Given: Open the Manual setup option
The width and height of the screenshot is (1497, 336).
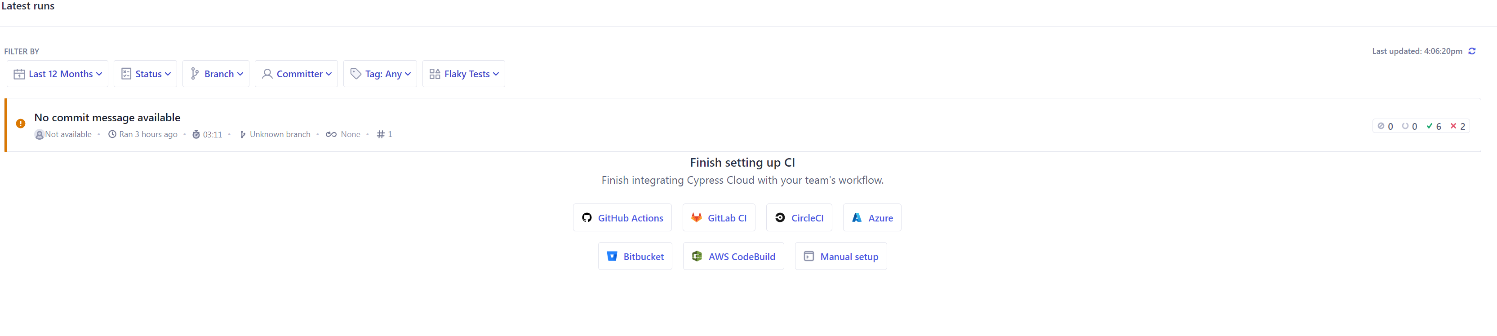Looking at the screenshot, I should tap(840, 256).
